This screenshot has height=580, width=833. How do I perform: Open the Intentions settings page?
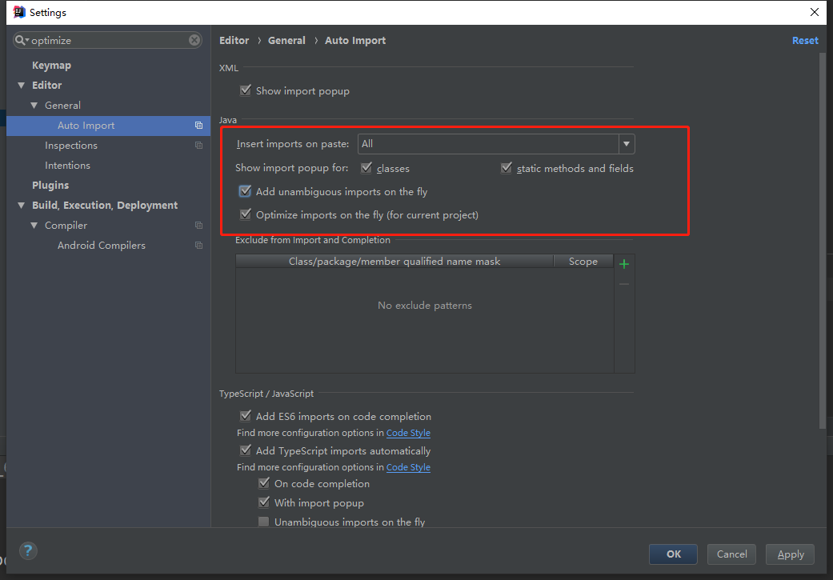[x=67, y=166]
